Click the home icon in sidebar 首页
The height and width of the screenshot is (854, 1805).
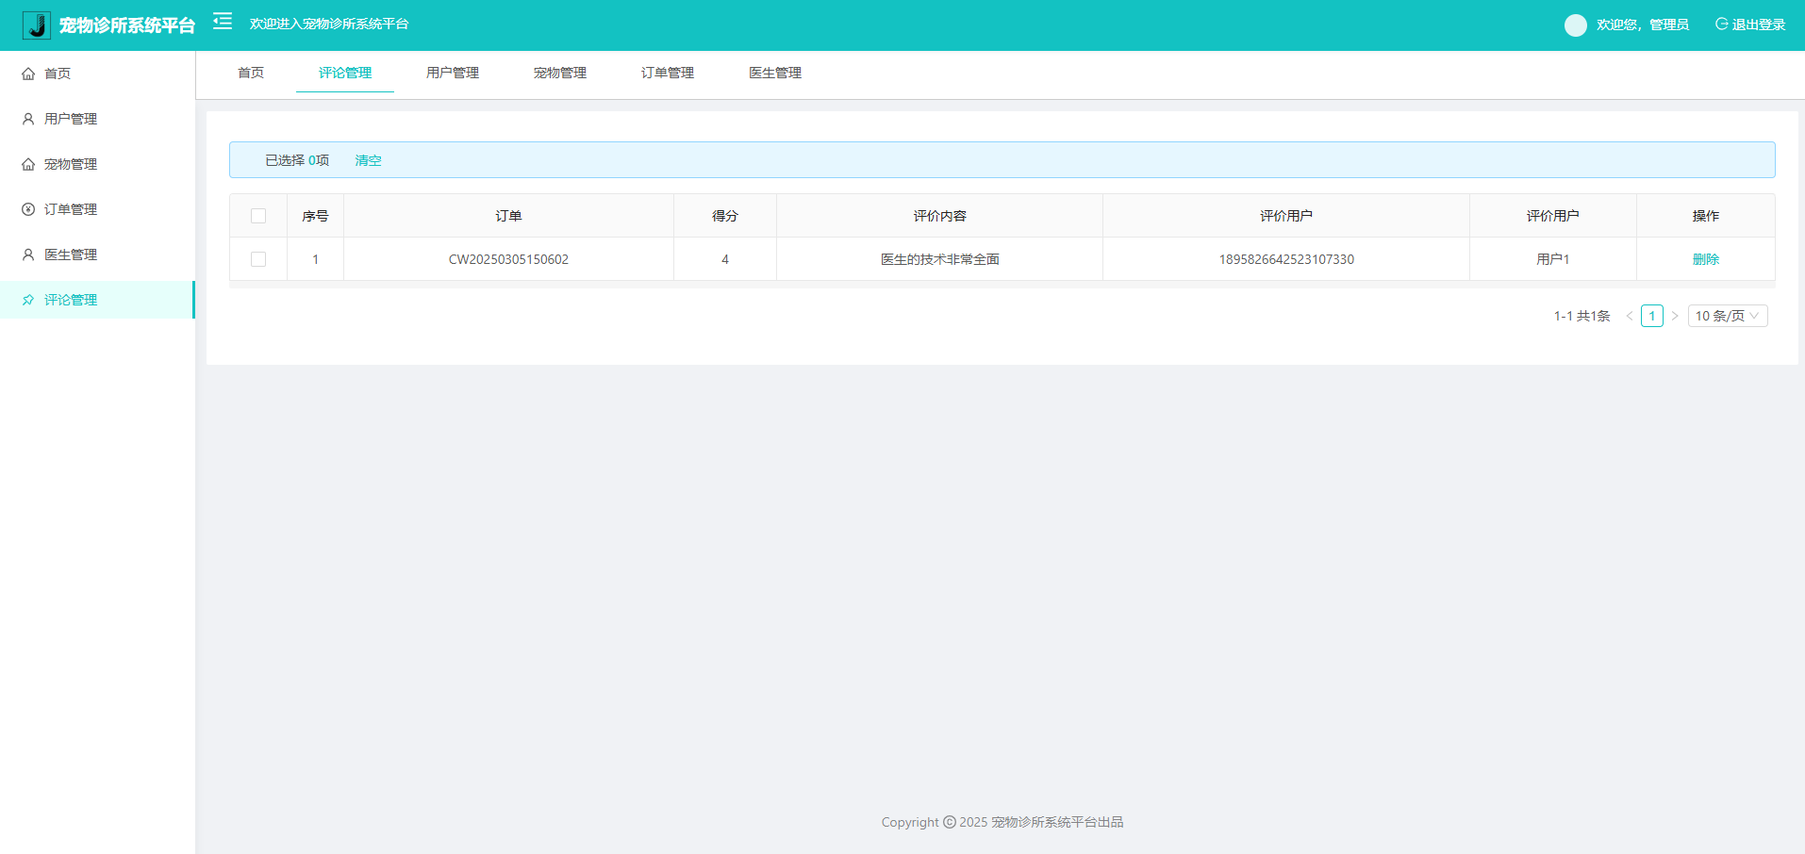pyautogui.click(x=28, y=74)
